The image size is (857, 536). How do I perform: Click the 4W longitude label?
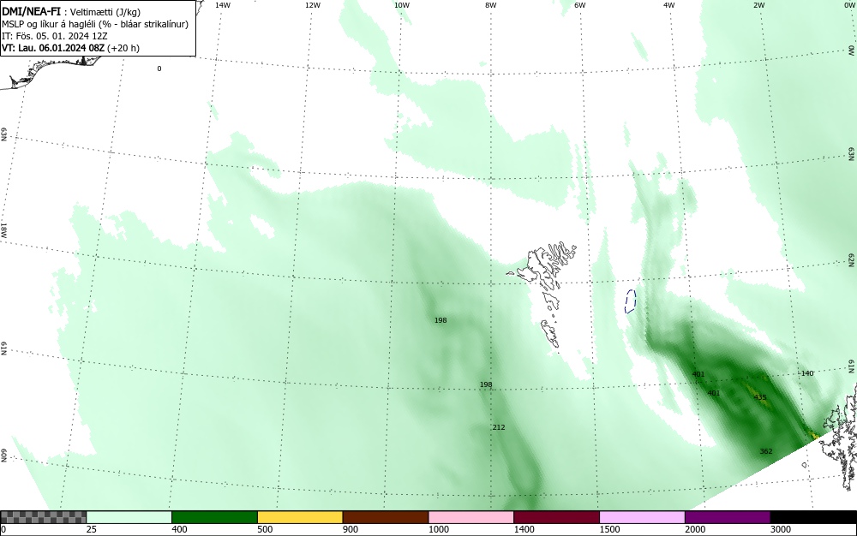tap(669, 5)
